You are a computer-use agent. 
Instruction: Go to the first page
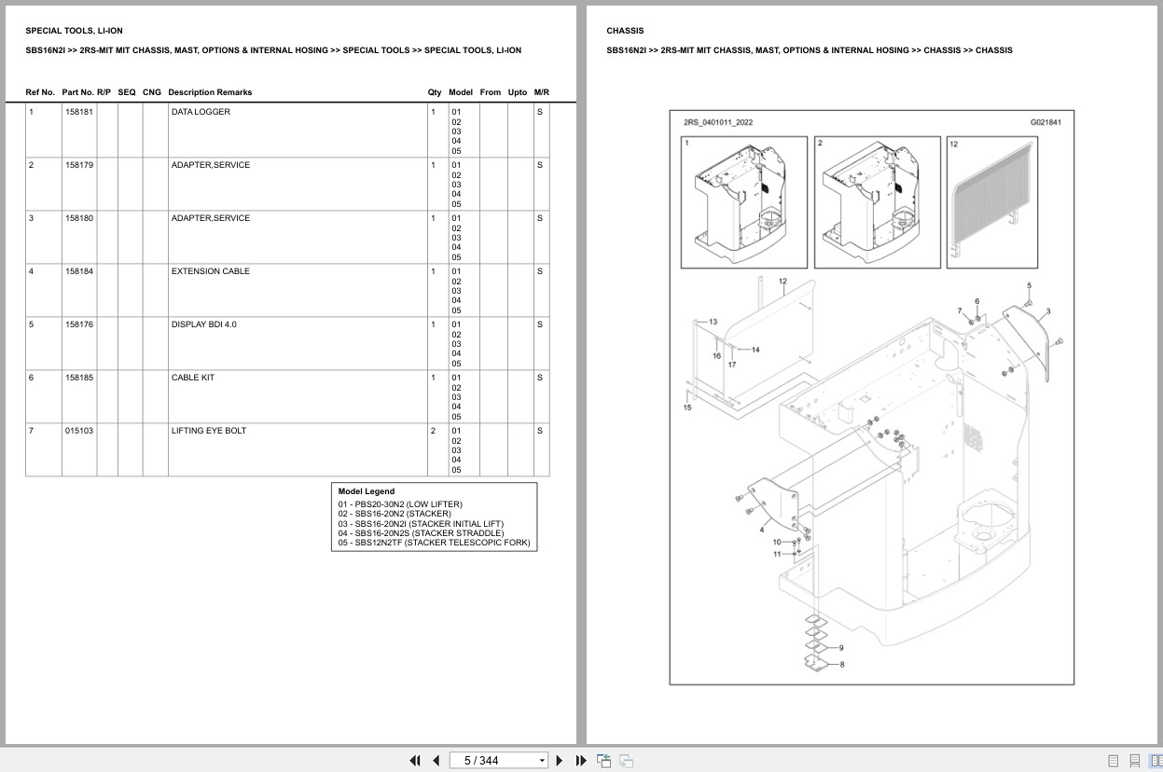click(415, 761)
